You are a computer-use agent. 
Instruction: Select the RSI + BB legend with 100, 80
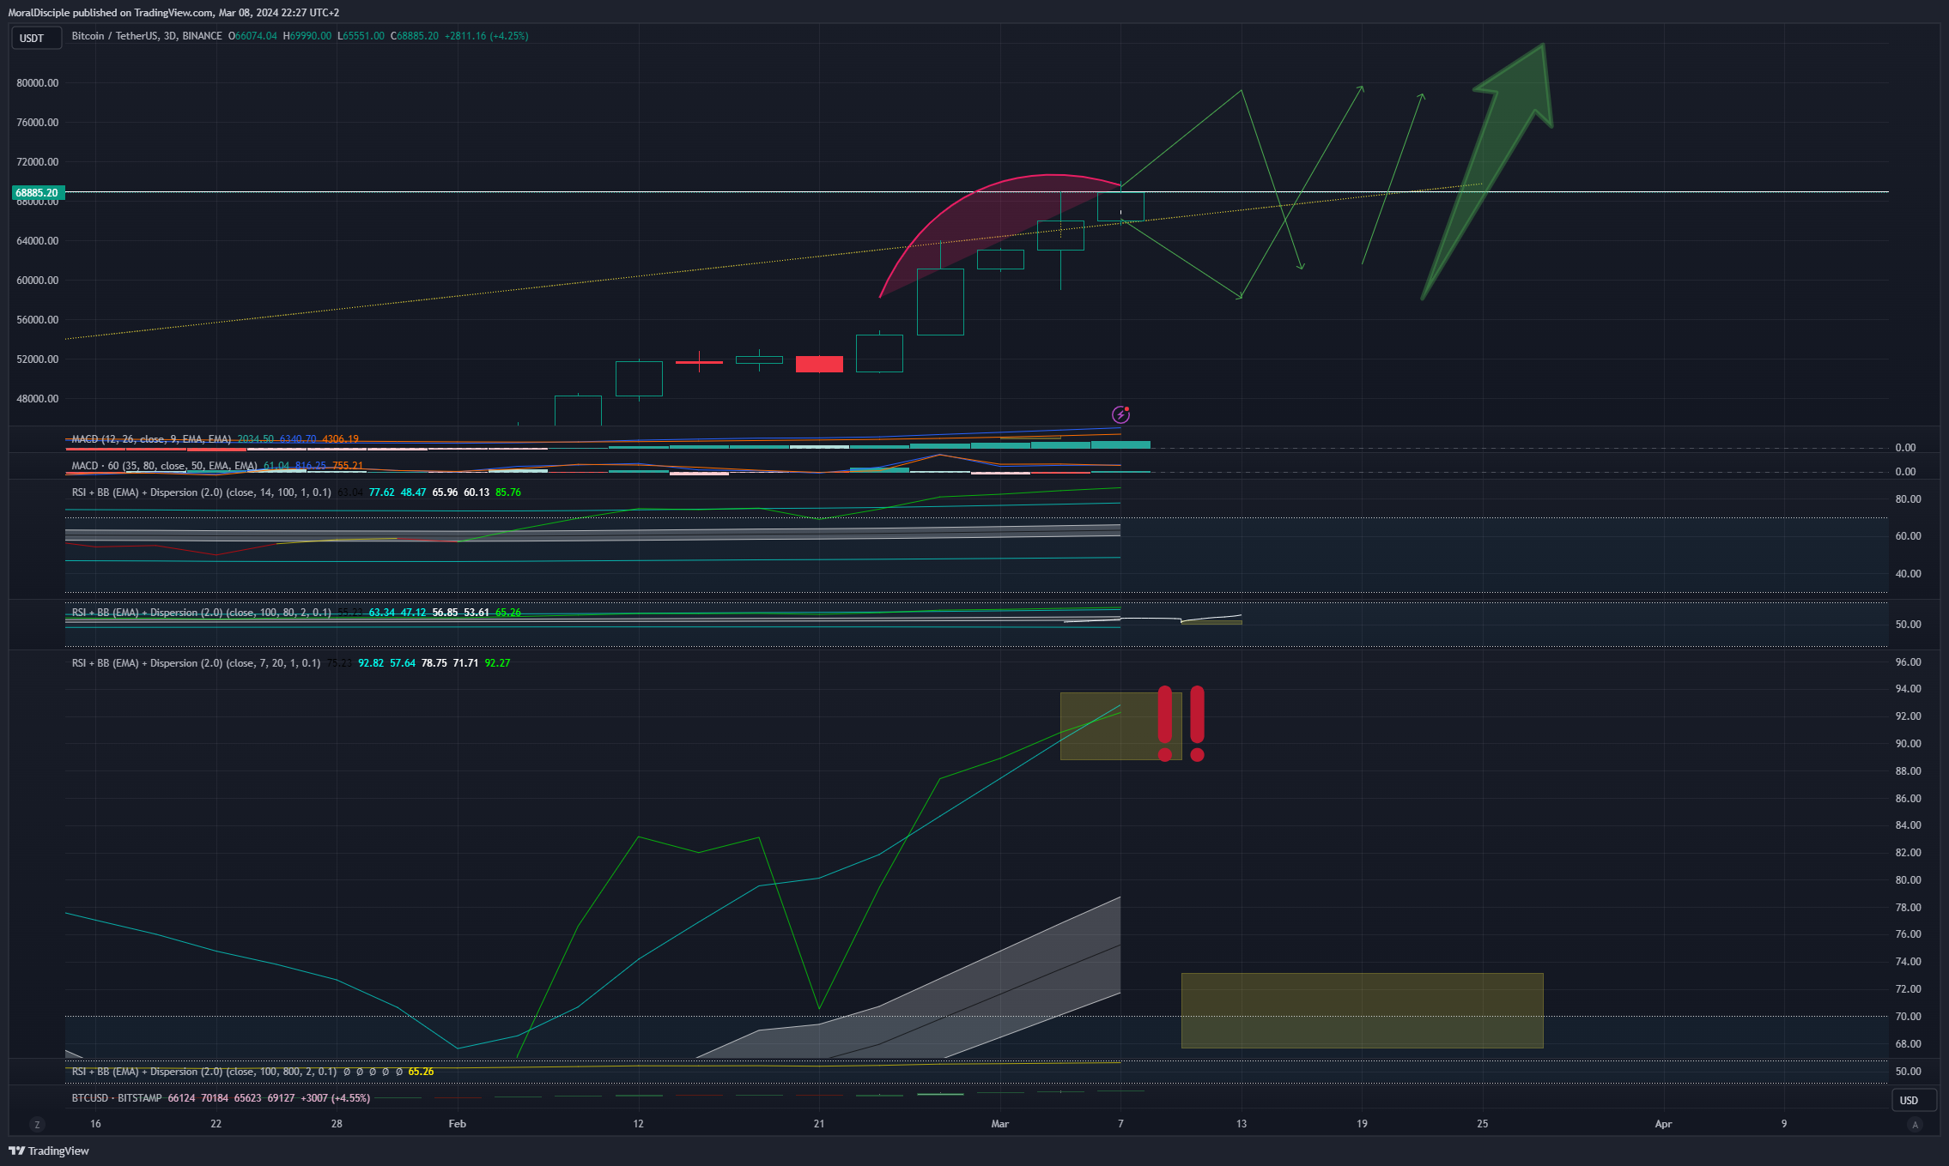[202, 613]
